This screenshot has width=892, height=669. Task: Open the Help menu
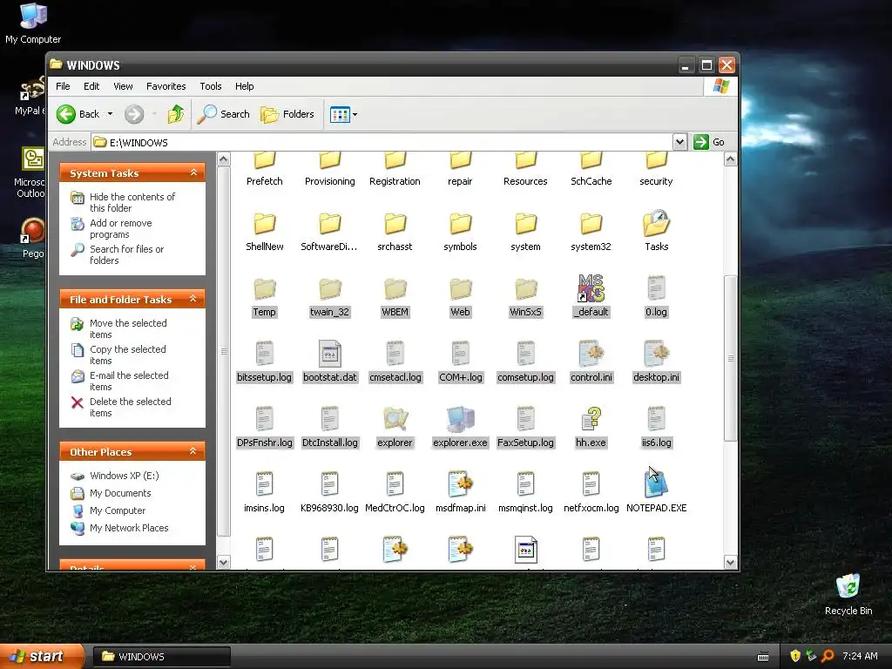pos(245,86)
